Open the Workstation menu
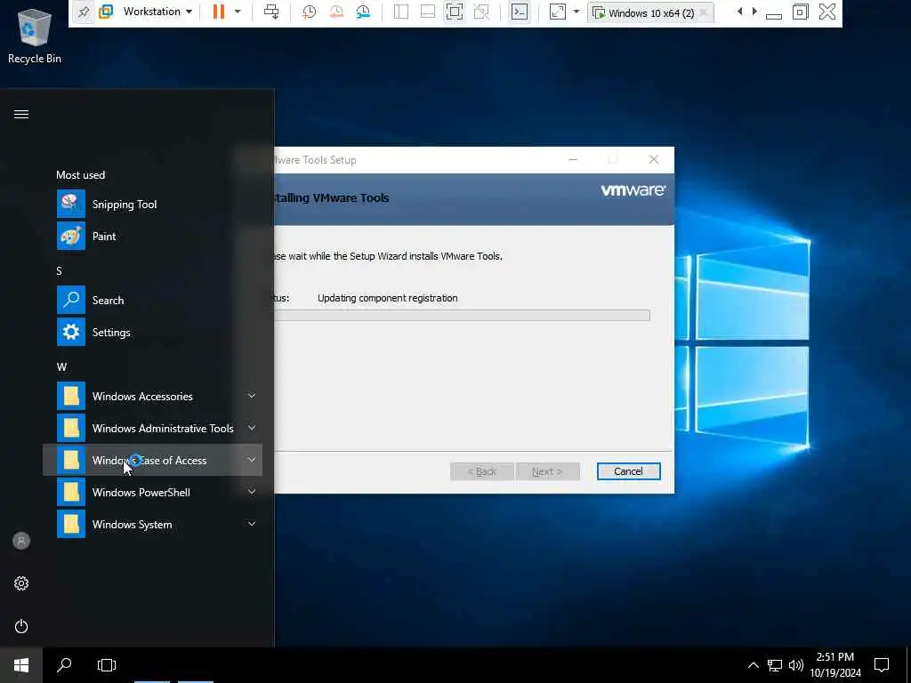Viewport: 911px width, 683px height. (x=157, y=12)
